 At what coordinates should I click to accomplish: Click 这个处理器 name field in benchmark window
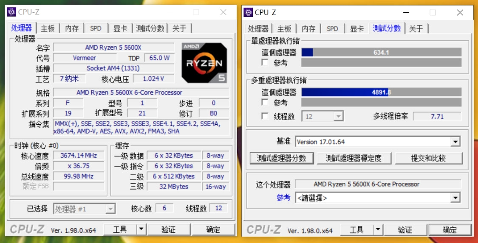(x=378, y=184)
